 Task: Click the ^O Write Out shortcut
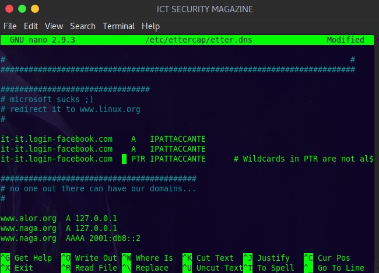(89, 258)
